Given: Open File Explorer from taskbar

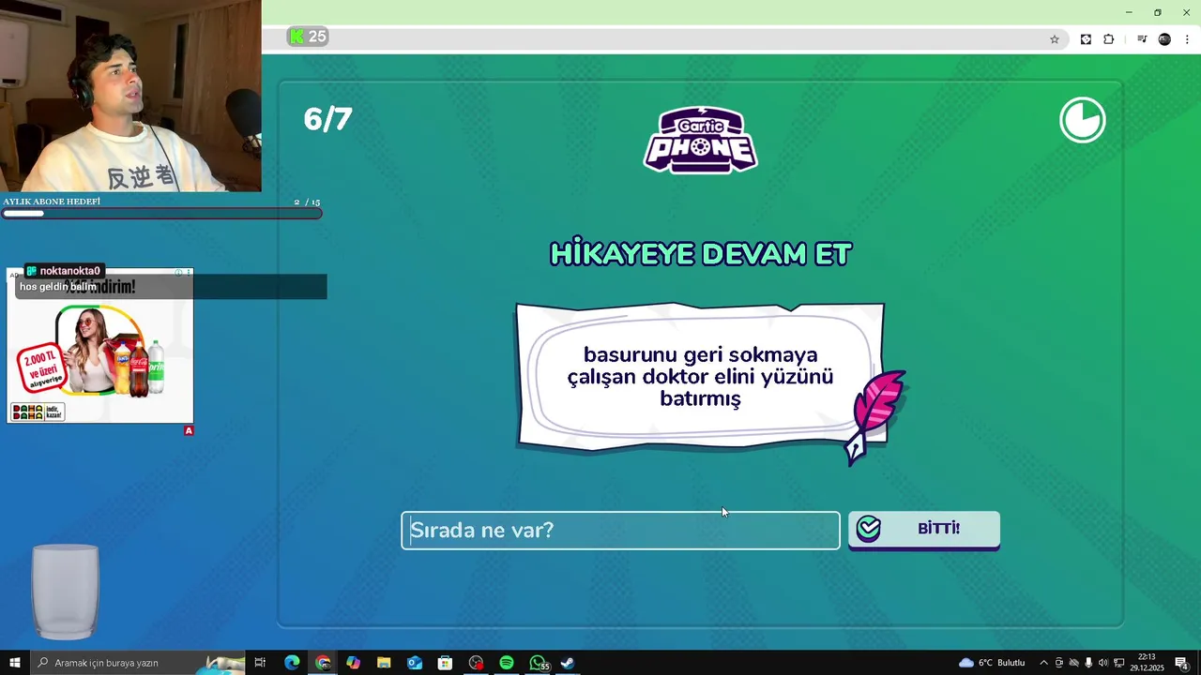Looking at the screenshot, I should click(384, 663).
